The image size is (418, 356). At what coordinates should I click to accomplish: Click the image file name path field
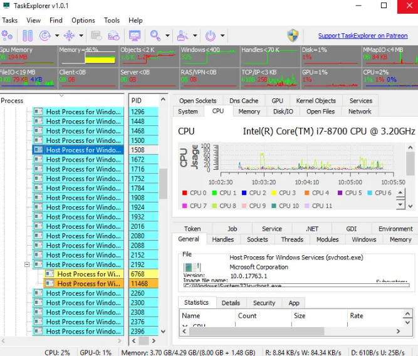click(x=296, y=285)
